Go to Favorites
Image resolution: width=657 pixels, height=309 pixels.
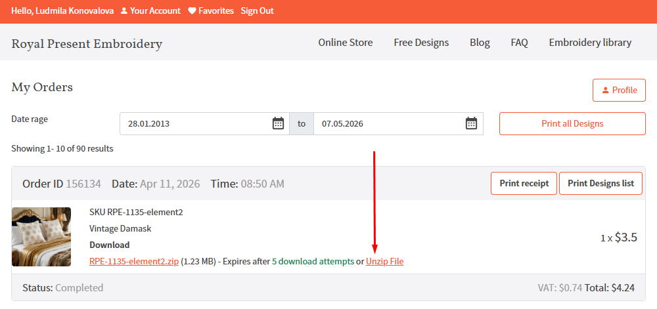point(216,11)
